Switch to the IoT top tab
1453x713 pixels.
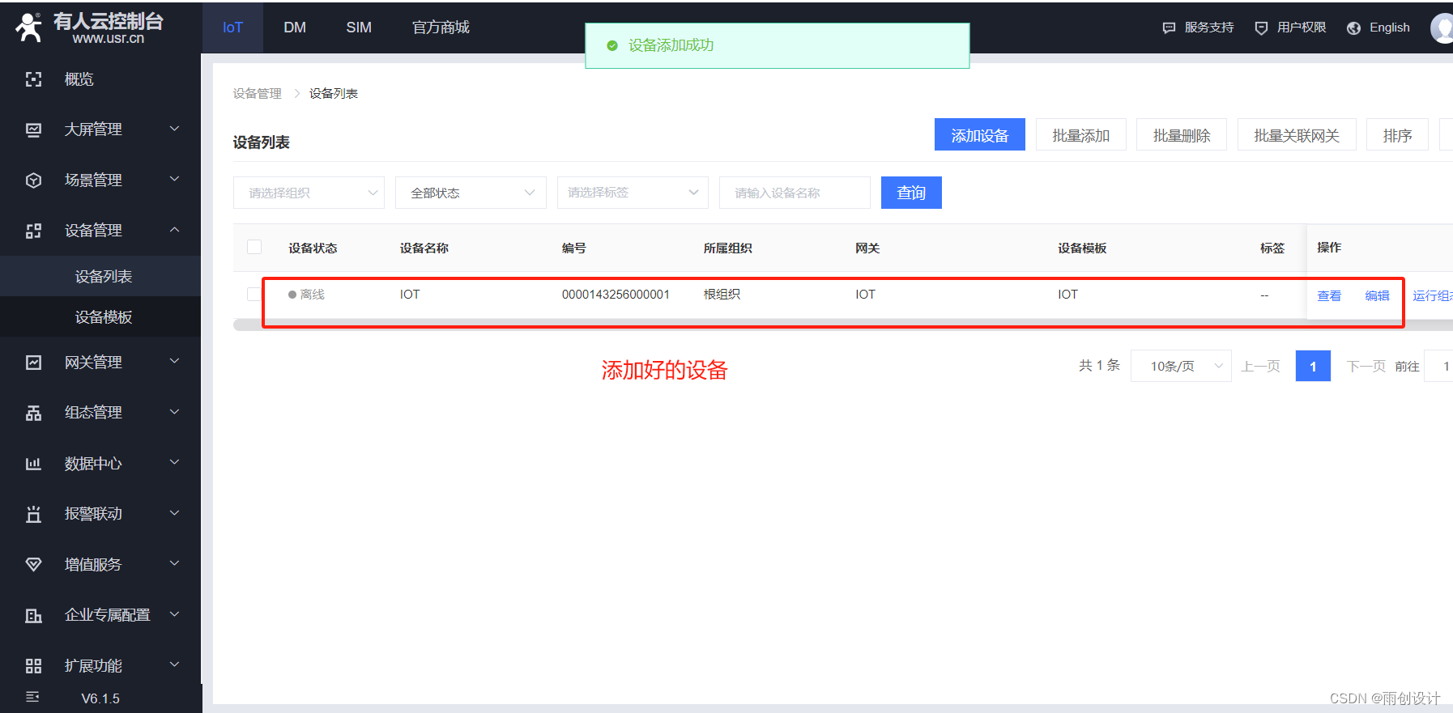coord(232,28)
